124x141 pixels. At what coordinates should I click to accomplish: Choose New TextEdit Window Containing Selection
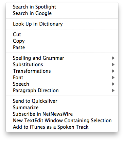click(62, 121)
